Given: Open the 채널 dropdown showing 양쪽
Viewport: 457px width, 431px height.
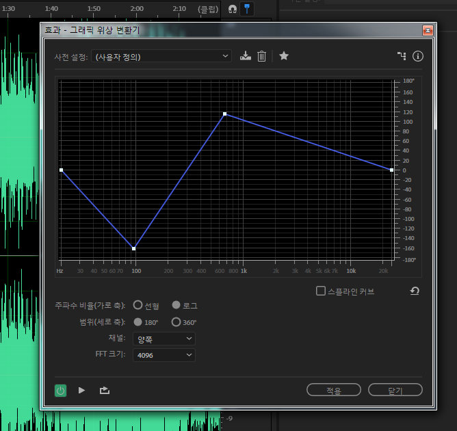Looking at the screenshot, I should (x=164, y=339).
